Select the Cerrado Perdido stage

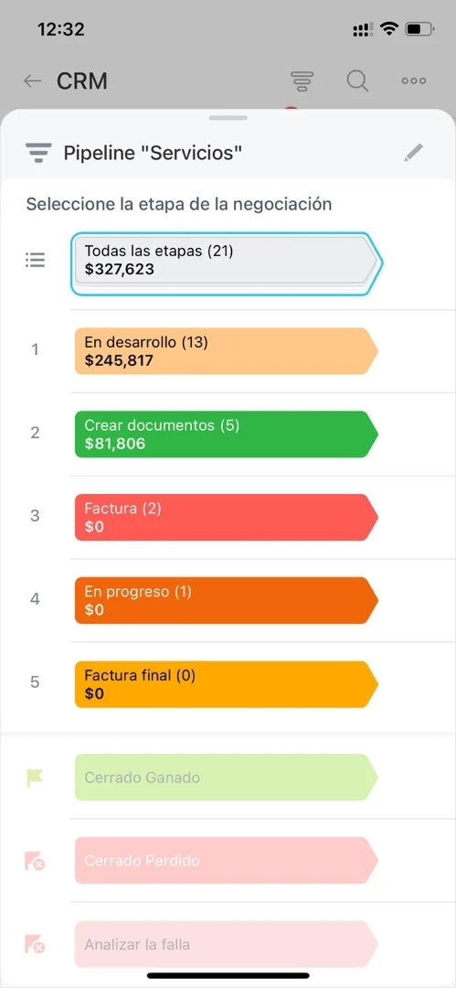[x=227, y=860]
